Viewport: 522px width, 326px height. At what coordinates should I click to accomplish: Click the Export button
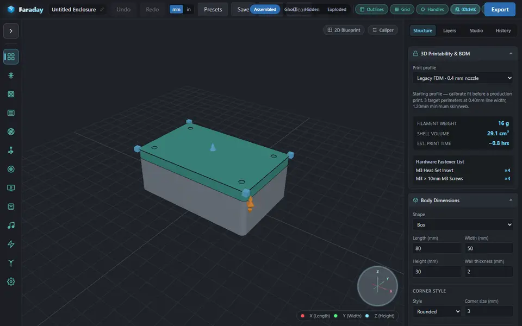tap(500, 9)
